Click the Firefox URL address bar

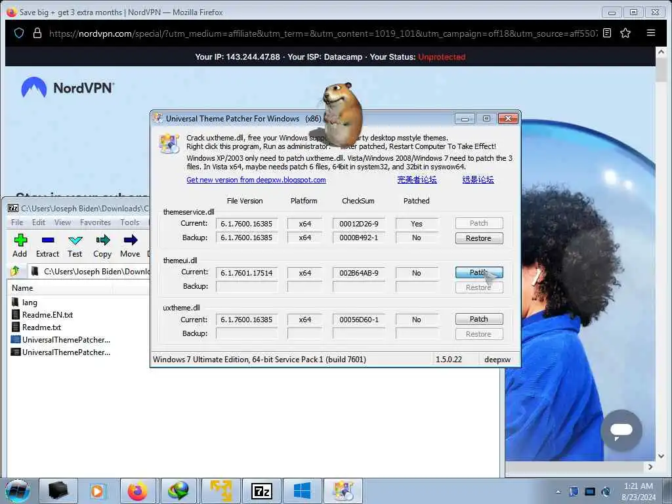[323, 33]
